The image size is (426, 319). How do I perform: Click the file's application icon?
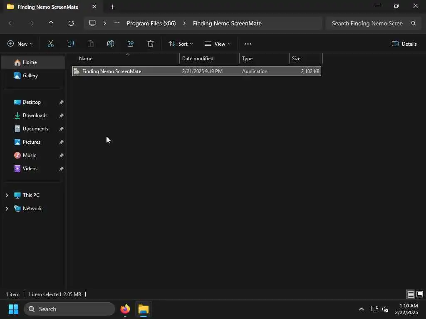(77, 71)
